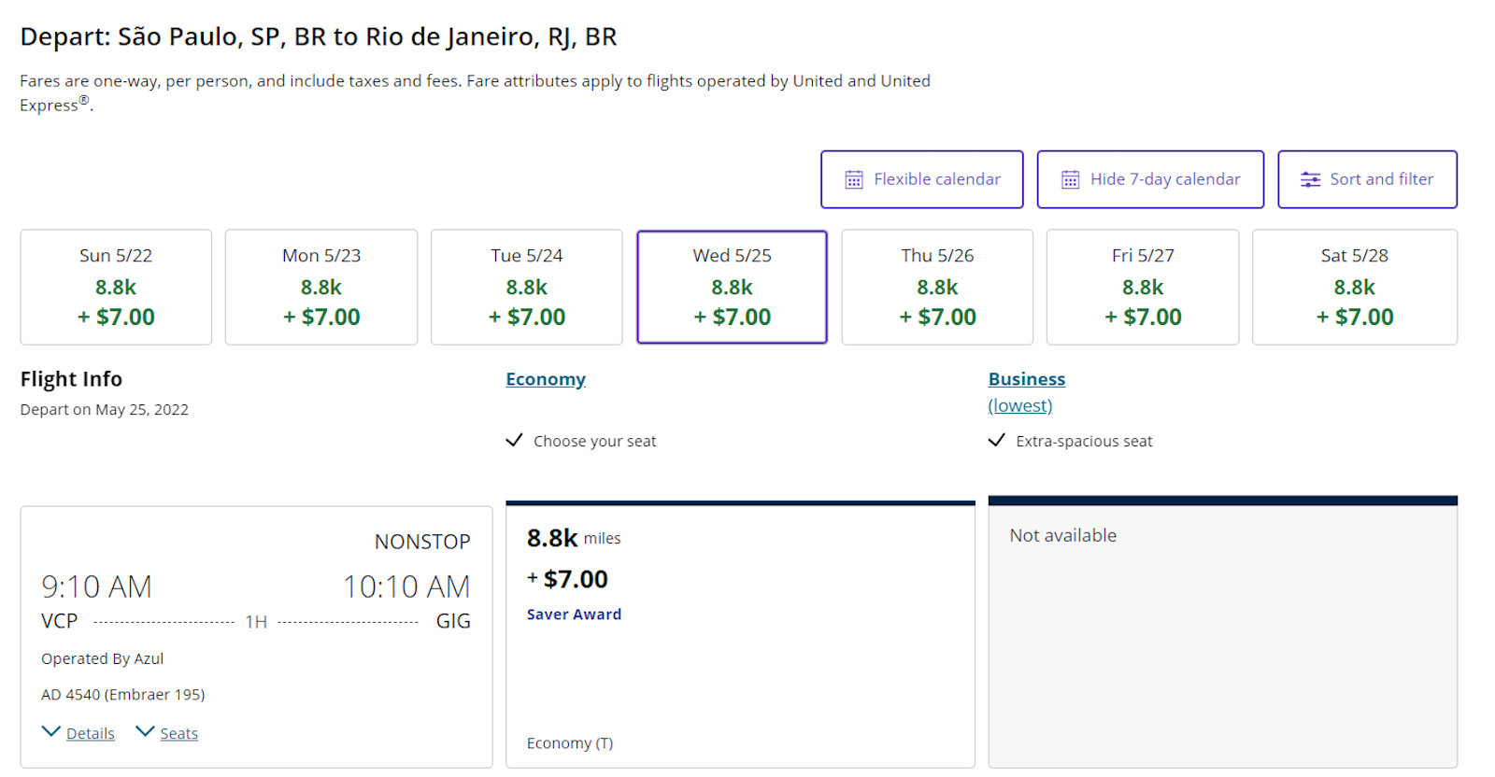This screenshot has width=1495, height=777.
Task: Select the Sat 5/28 date tab
Action: pos(1355,288)
